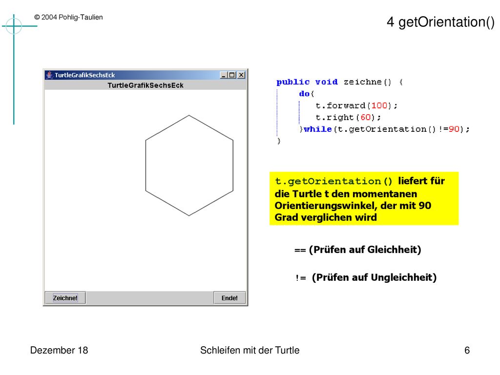Click the copyright text '2004 Pohlig-Taulien'
This screenshot has height=375, width=500.
click(x=68, y=17)
